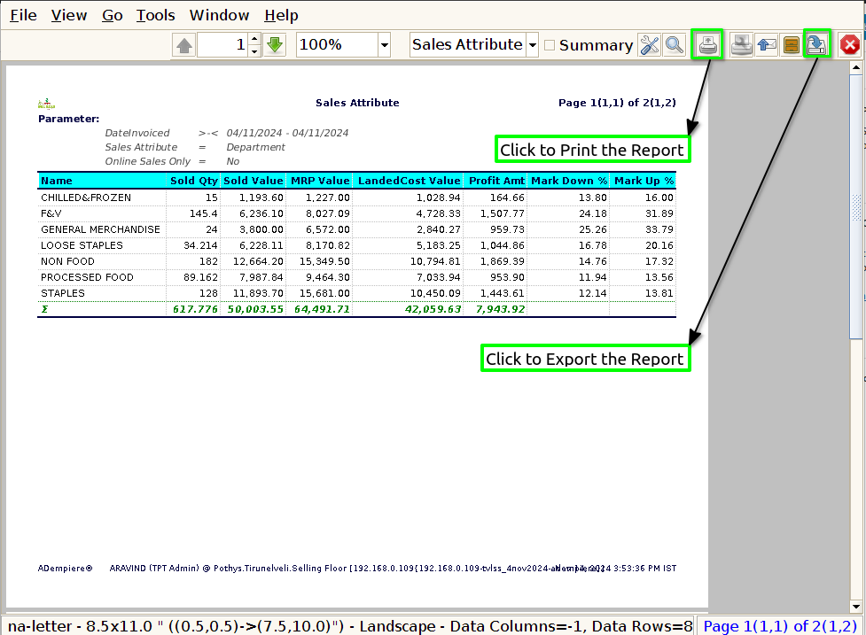Click total sold value 50,003.55
Image resolution: width=866 pixels, height=635 pixels.
tap(255, 309)
